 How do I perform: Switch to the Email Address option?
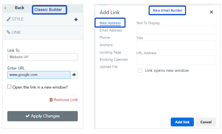pyautogui.click(x=111, y=30)
